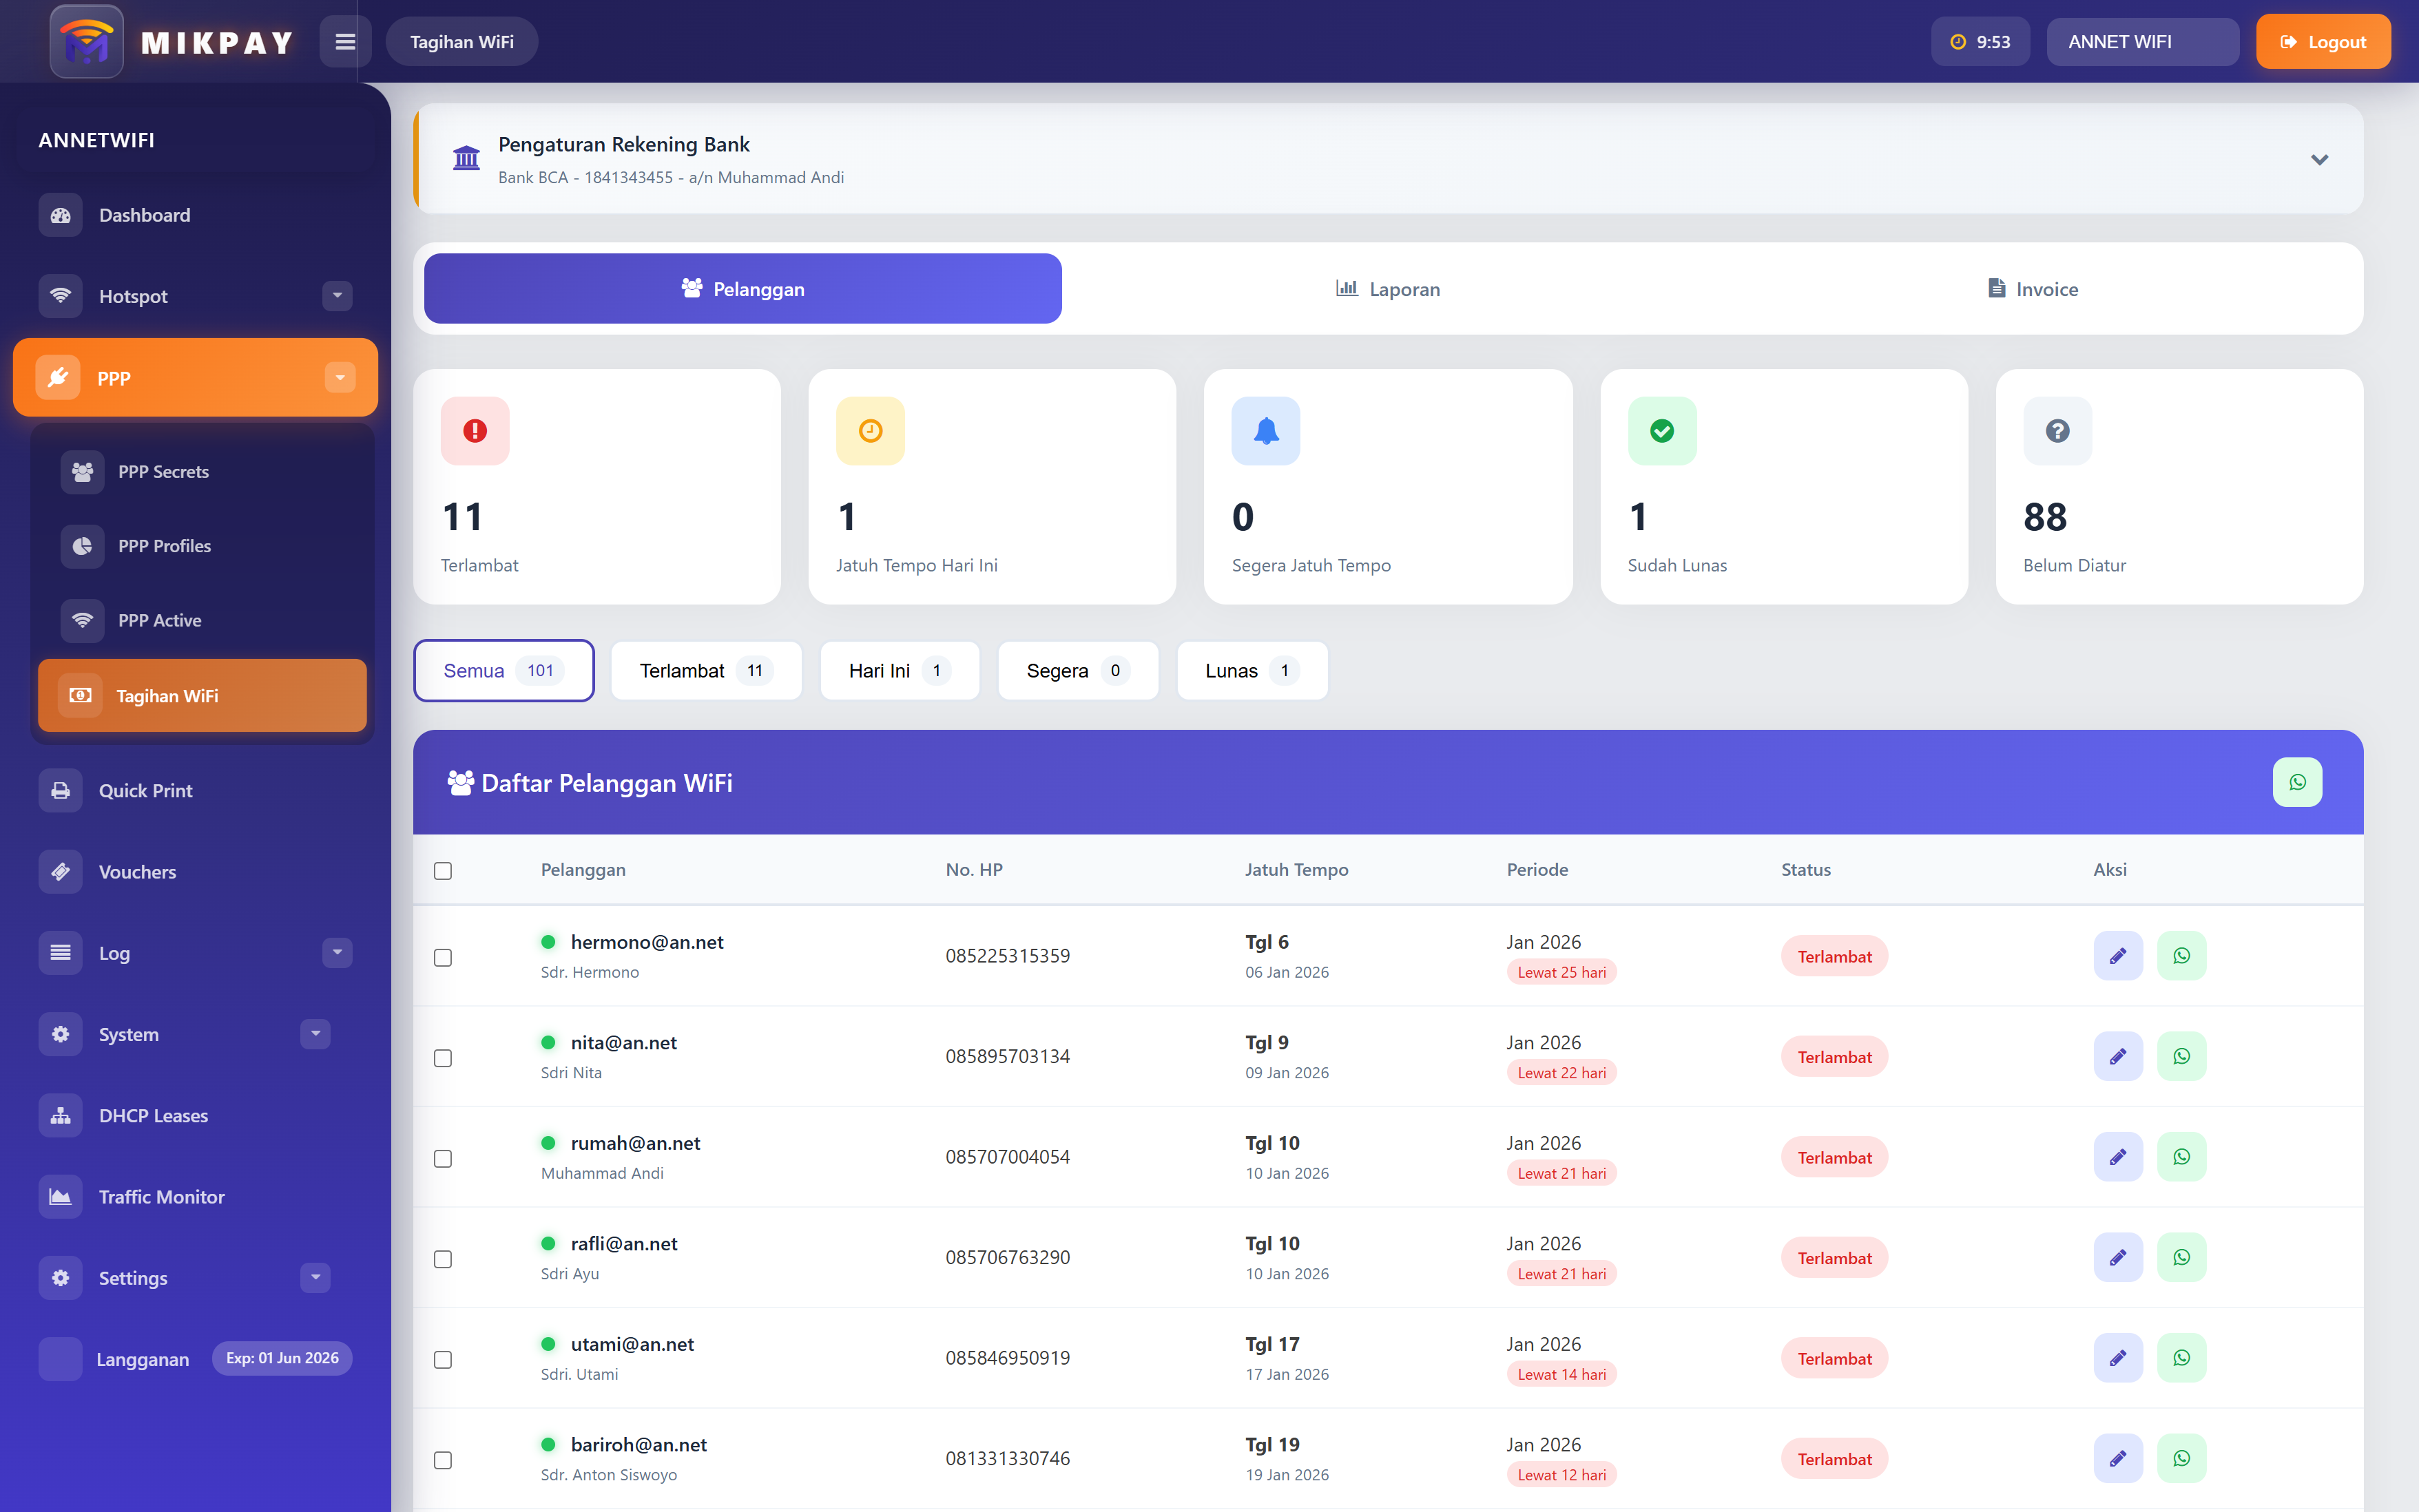Click edit pencil icon for hermono@an.net
Viewport: 2419px width, 1512px height.
[2117, 956]
